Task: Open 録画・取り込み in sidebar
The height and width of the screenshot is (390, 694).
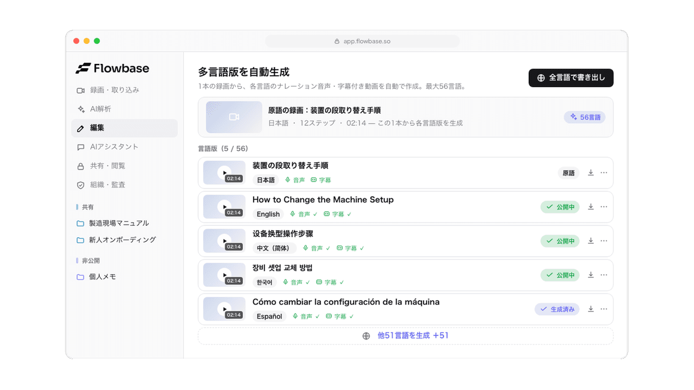Action: [x=124, y=90]
